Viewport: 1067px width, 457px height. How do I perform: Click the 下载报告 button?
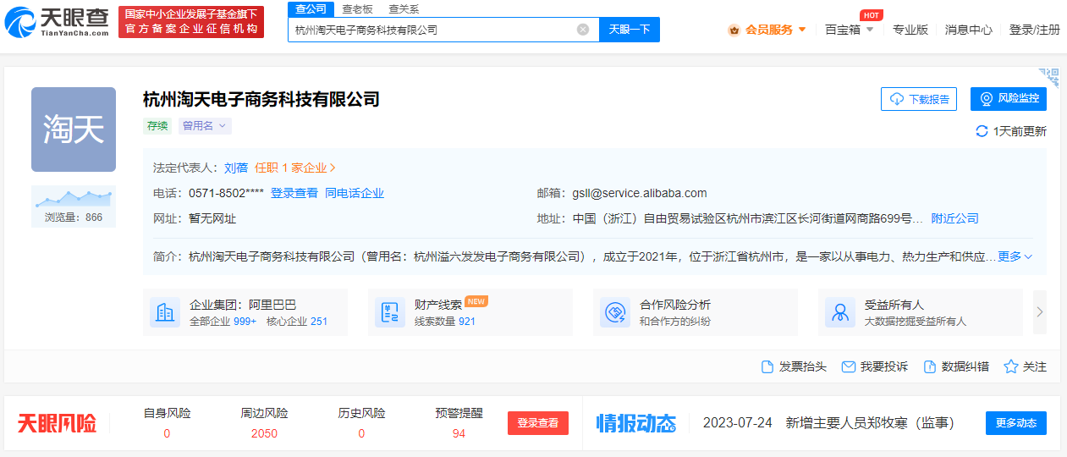(x=919, y=99)
